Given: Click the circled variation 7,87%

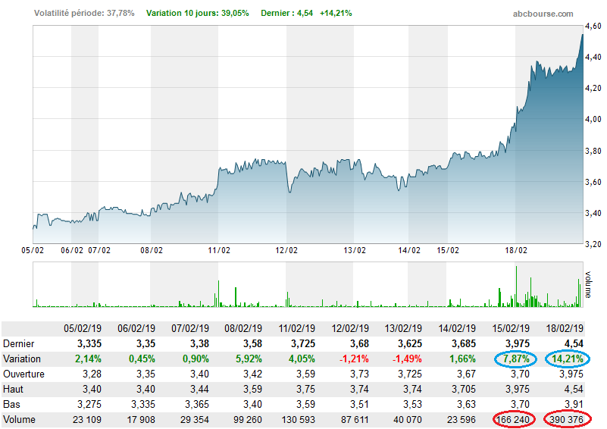Looking at the screenshot, I should pos(516,359).
